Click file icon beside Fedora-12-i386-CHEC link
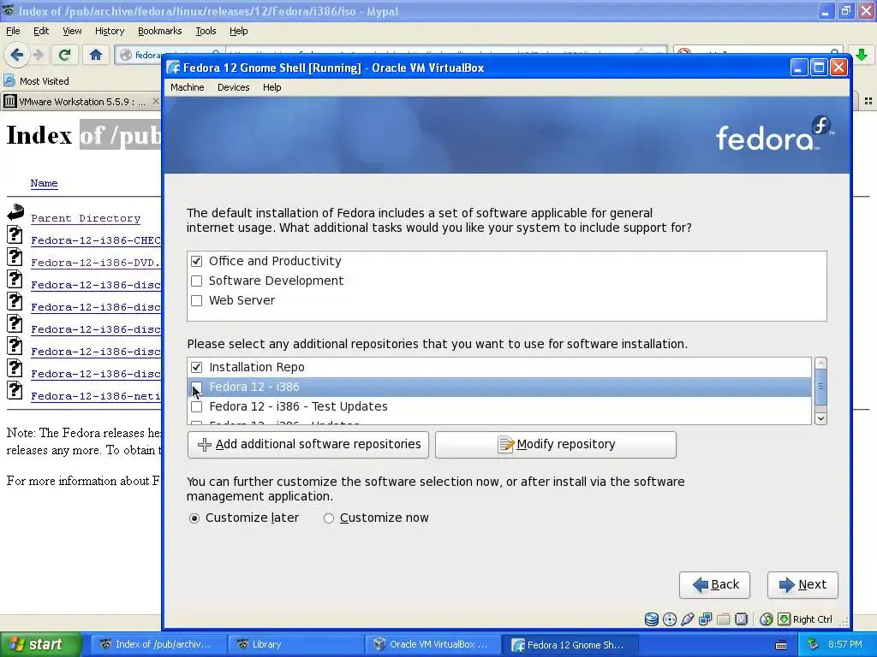The height and width of the screenshot is (657, 877). tap(15, 234)
